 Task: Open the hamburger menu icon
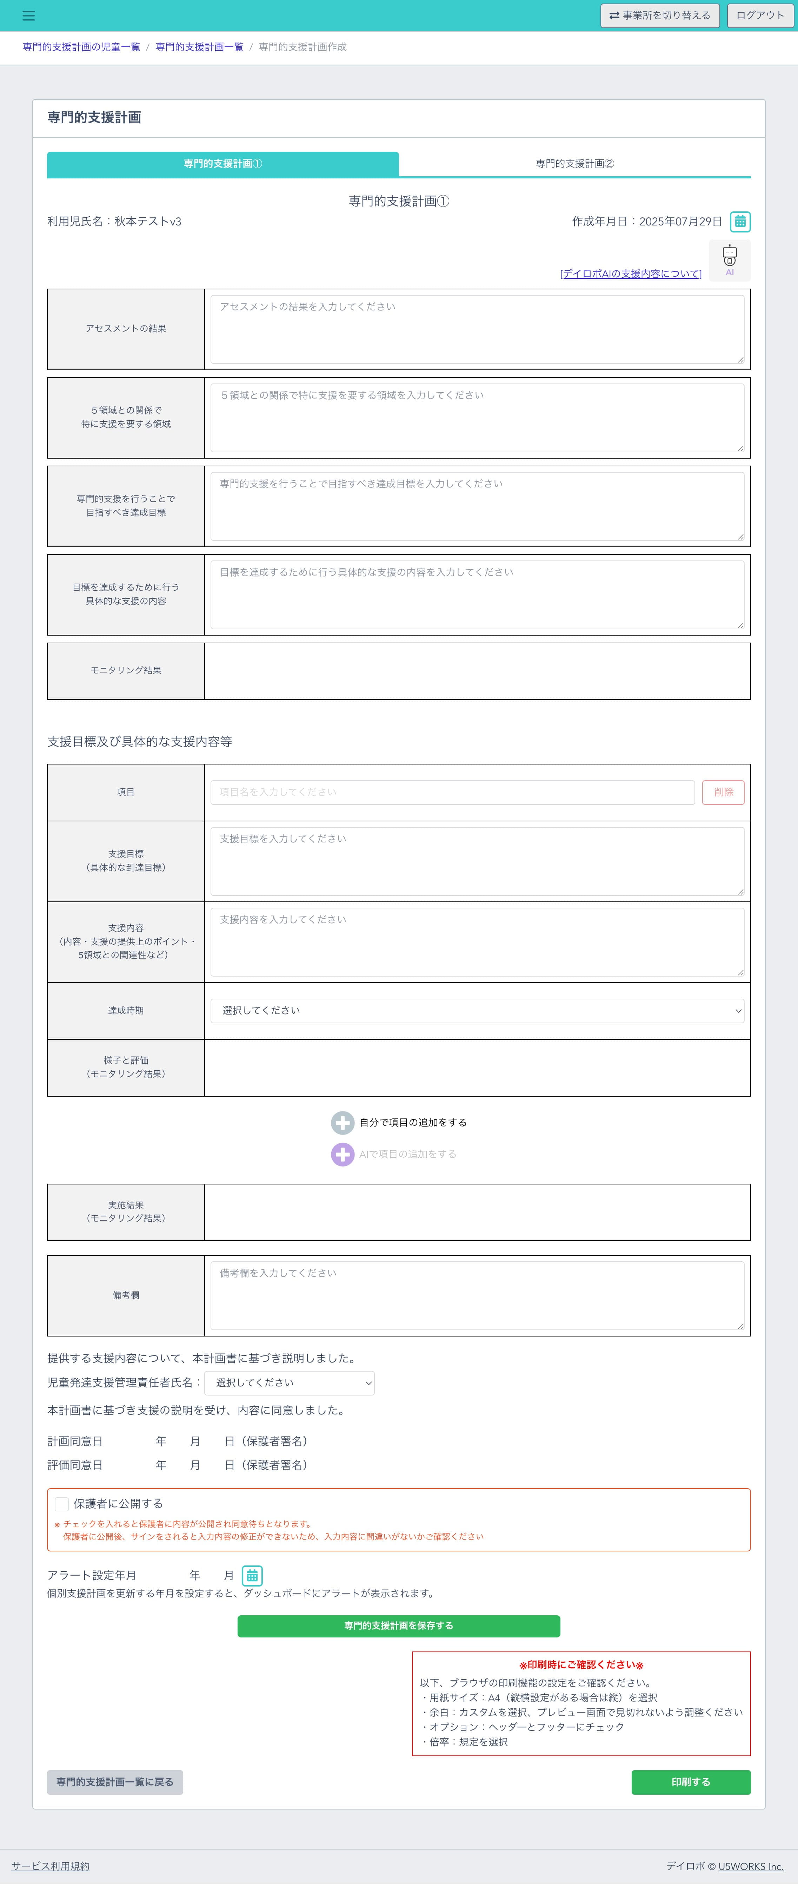(28, 15)
